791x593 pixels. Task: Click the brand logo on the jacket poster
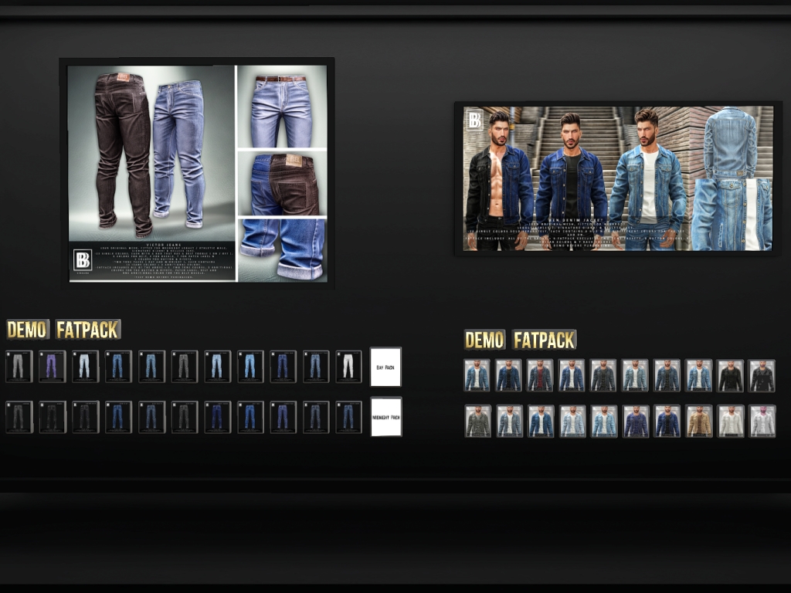(474, 119)
